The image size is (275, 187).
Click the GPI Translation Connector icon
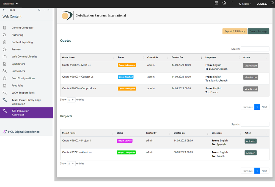tap(5, 111)
